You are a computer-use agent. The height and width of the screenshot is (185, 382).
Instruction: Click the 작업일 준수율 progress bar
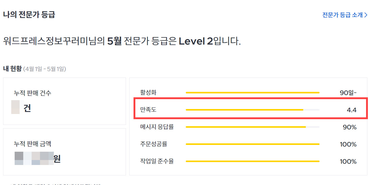252,161
